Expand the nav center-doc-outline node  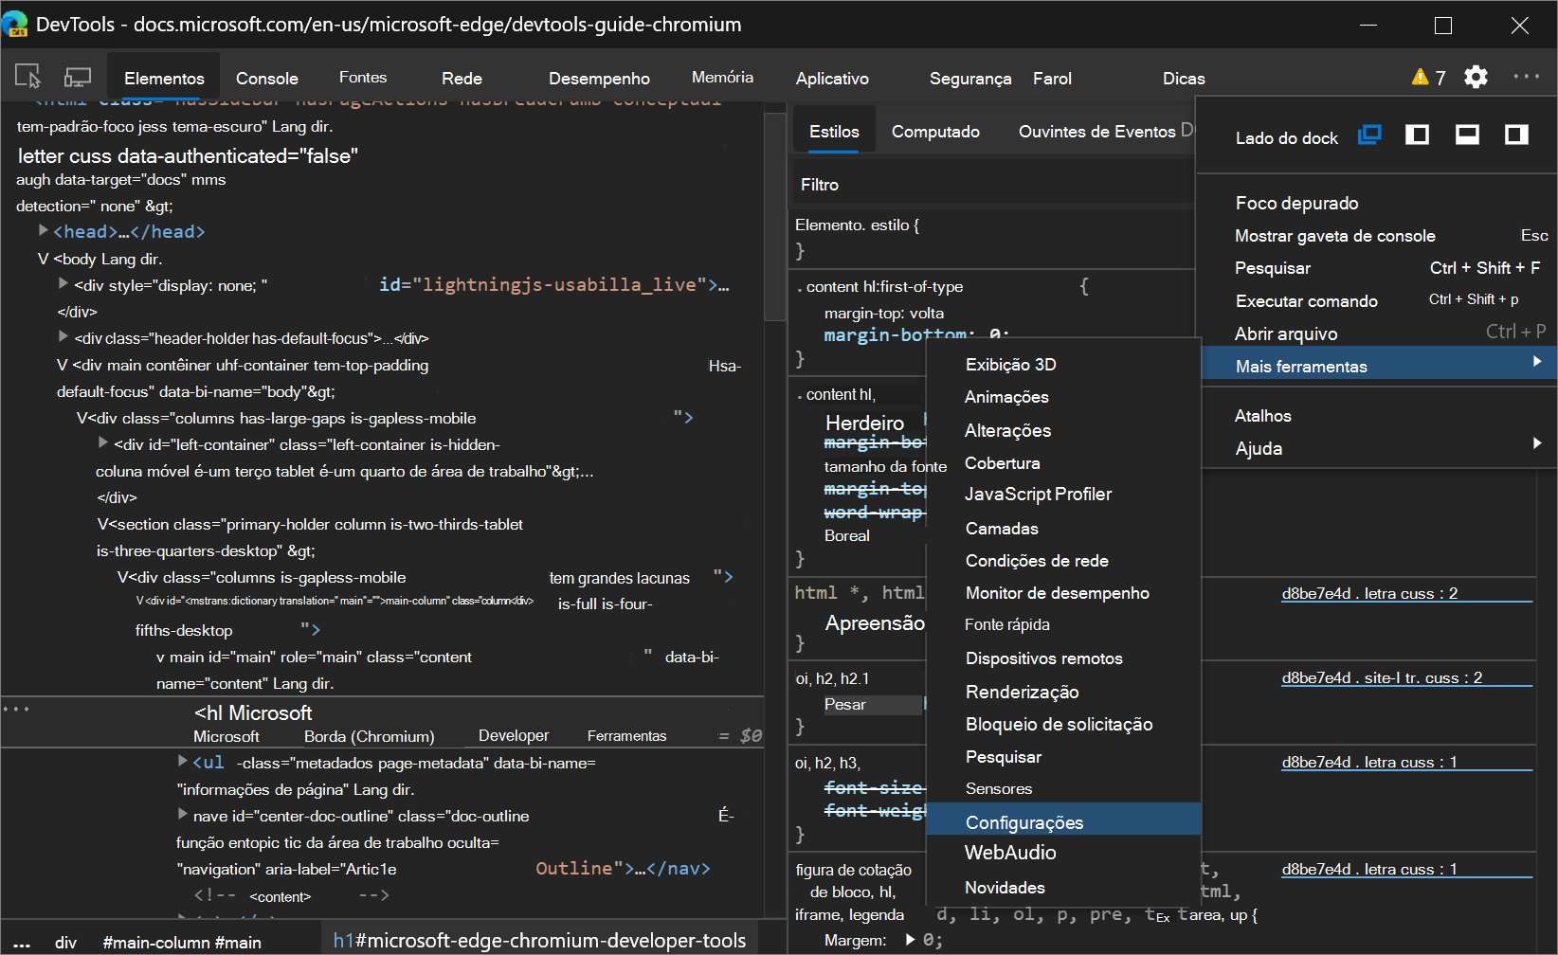point(183,814)
